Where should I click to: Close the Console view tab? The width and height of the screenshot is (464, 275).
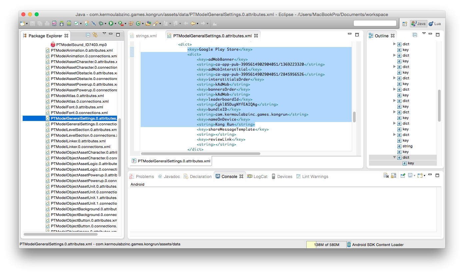[x=241, y=176]
